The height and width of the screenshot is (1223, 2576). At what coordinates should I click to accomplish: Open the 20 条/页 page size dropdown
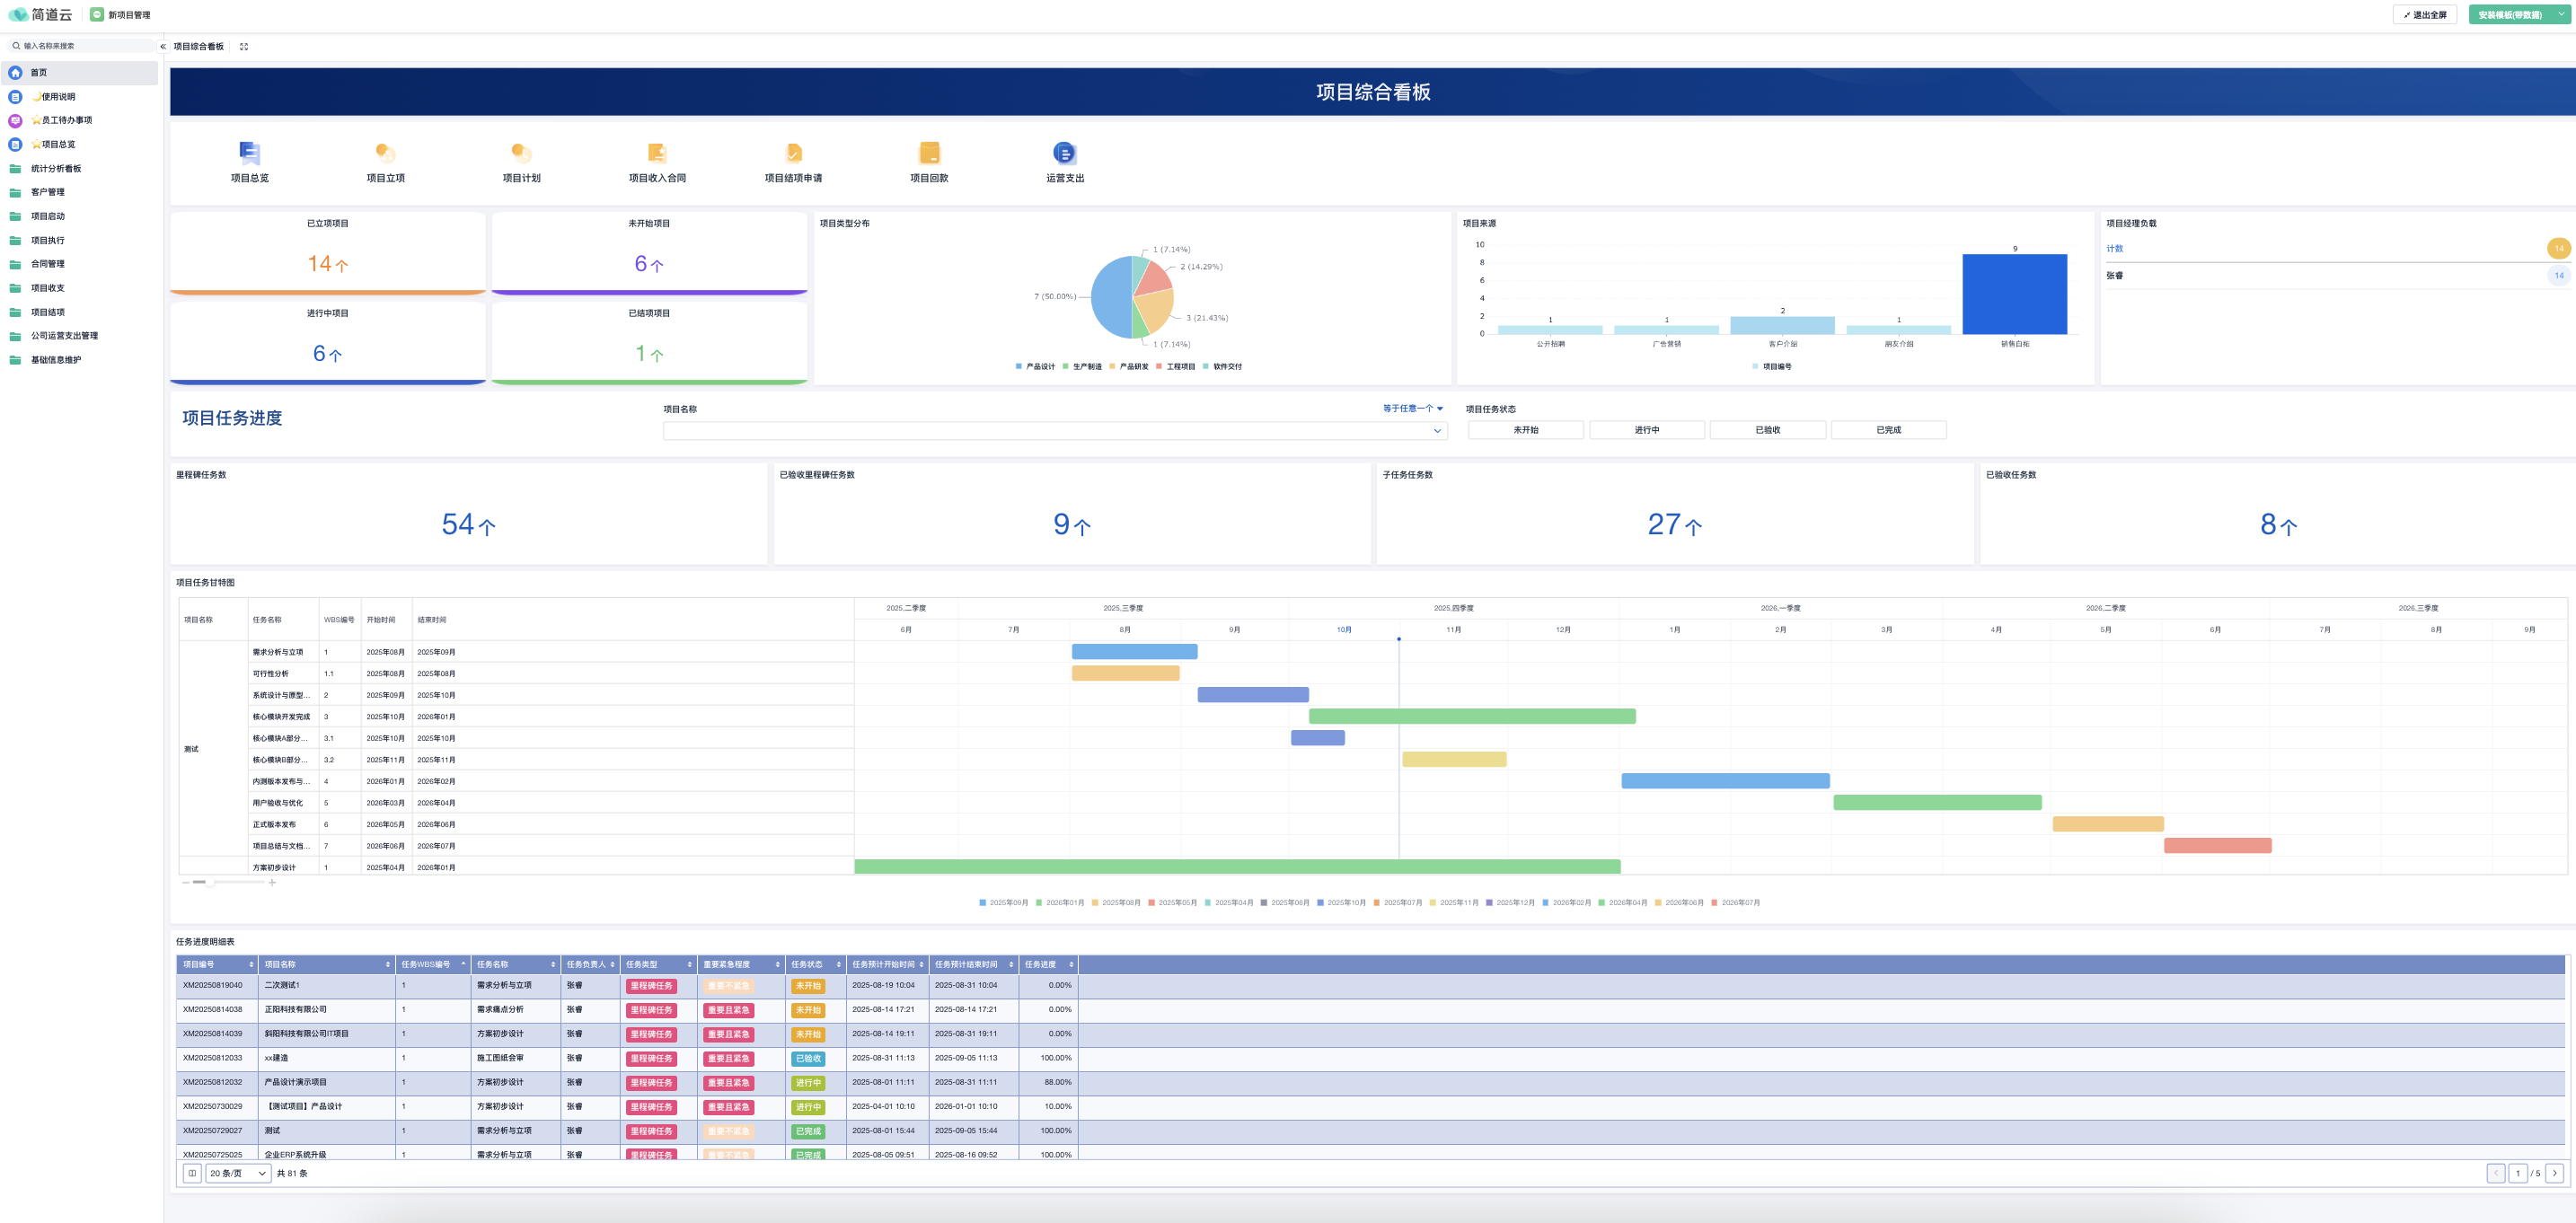click(x=238, y=1173)
